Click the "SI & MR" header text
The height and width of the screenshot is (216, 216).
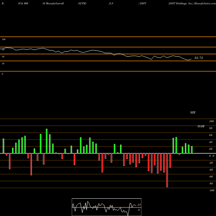click(x=23, y=3)
